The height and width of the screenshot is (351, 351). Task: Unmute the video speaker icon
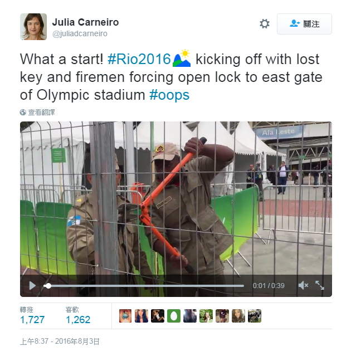tap(303, 285)
